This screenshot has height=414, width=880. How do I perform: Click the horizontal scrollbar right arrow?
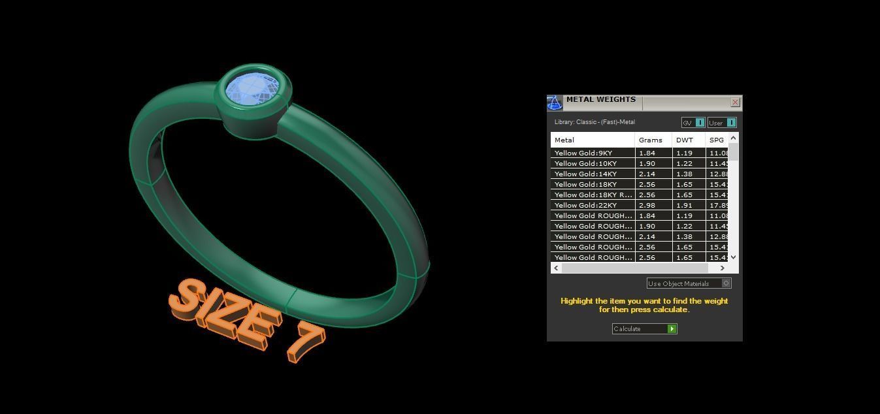pyautogui.click(x=722, y=268)
